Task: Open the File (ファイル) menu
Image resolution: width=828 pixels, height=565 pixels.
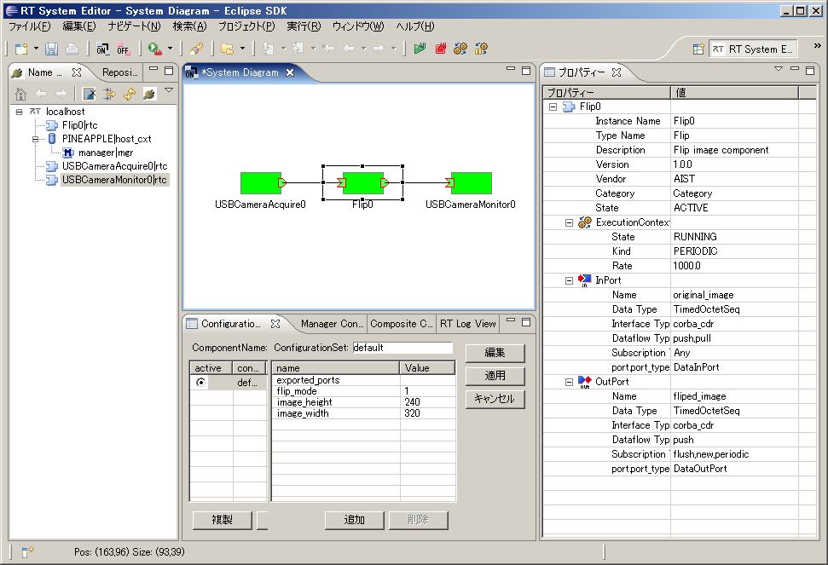Action: pyautogui.click(x=30, y=26)
